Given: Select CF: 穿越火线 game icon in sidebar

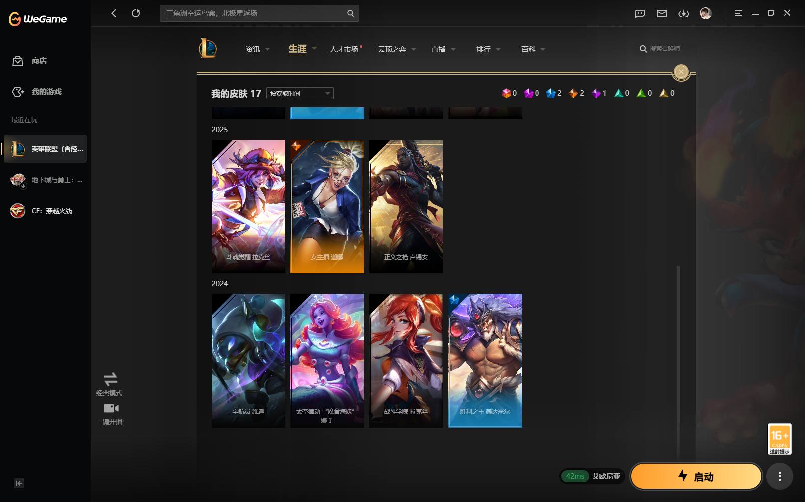Looking at the screenshot, I should (18, 211).
